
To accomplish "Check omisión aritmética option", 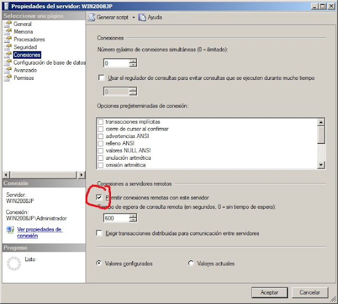I will (101, 165).
